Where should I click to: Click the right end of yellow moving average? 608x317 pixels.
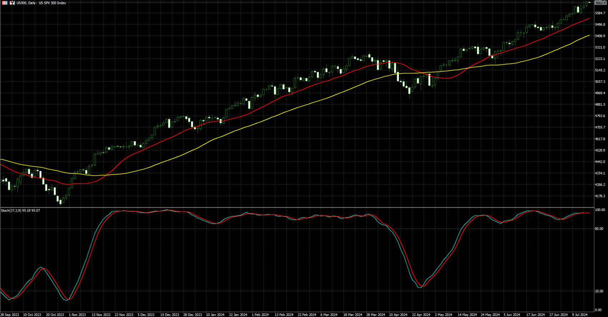[x=589, y=35]
